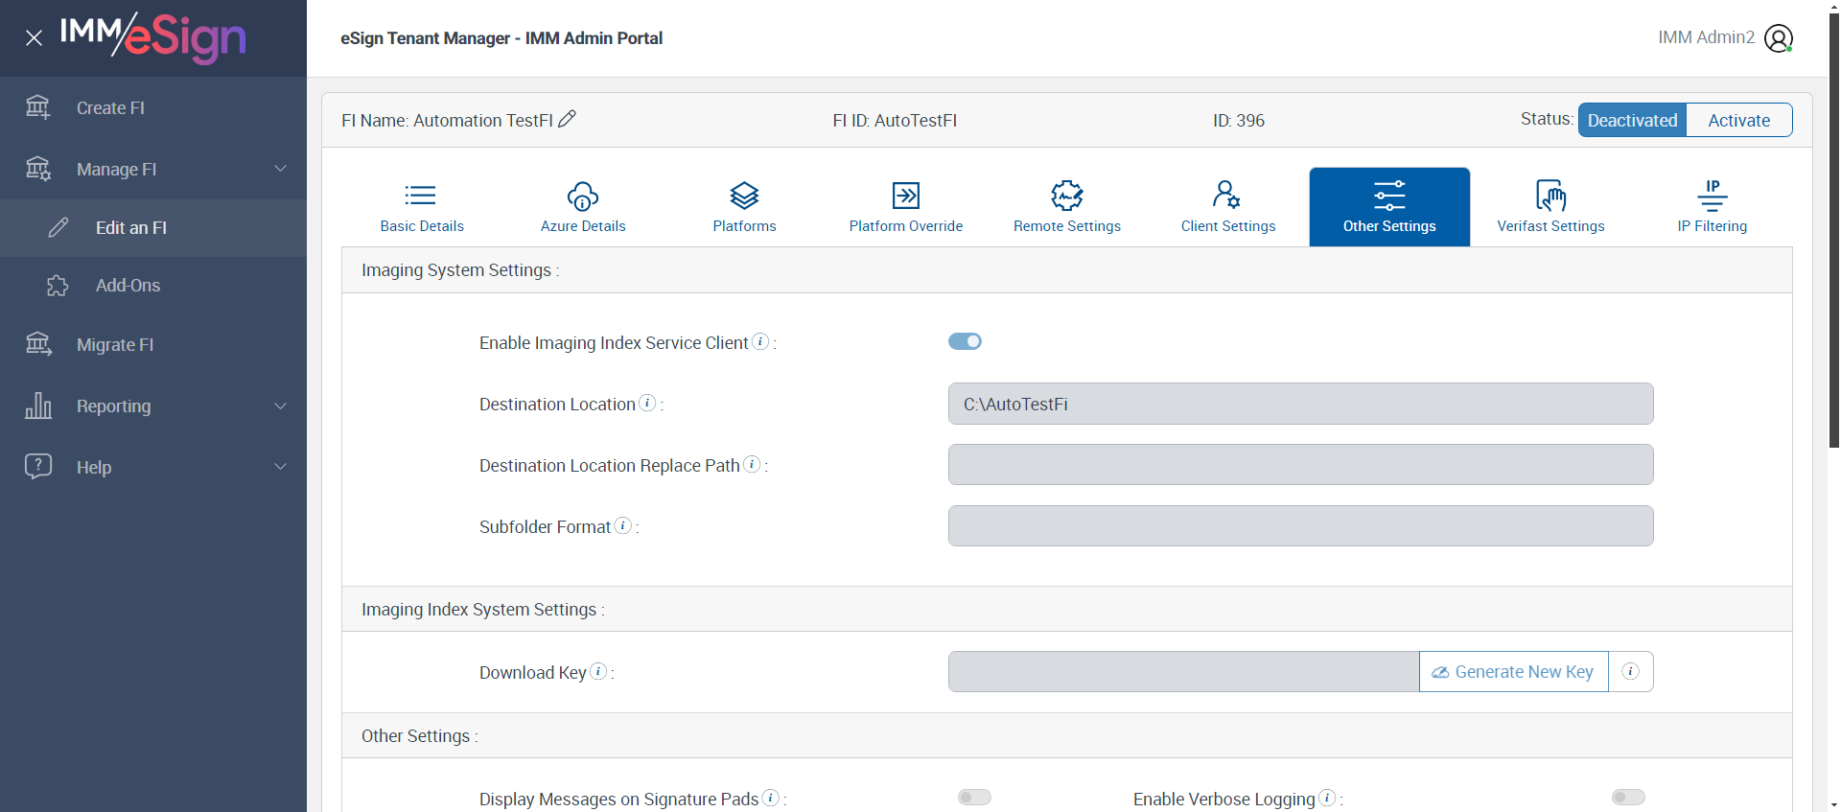
Task: Expand the Help menu chevron
Action: pyautogui.click(x=281, y=467)
